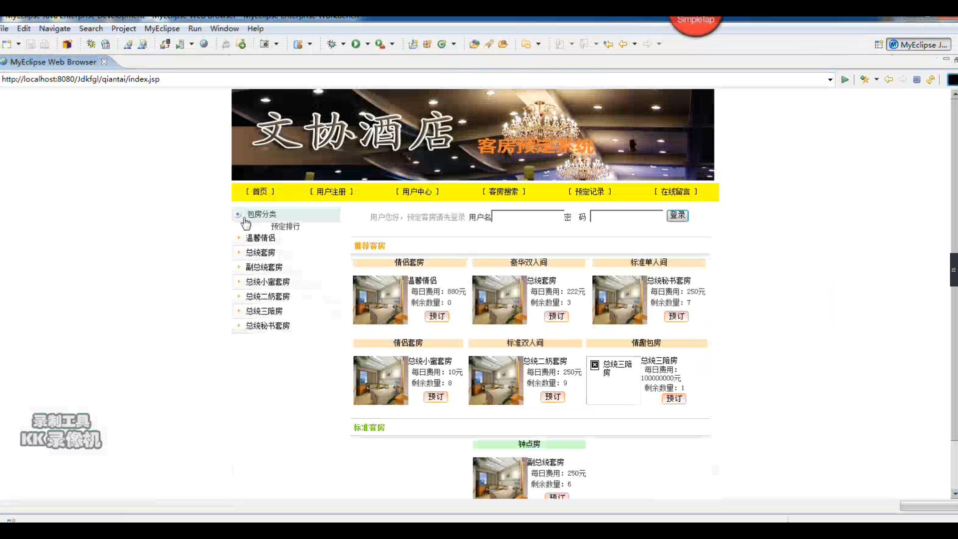Click the 在线留言 navigation link

tap(676, 192)
